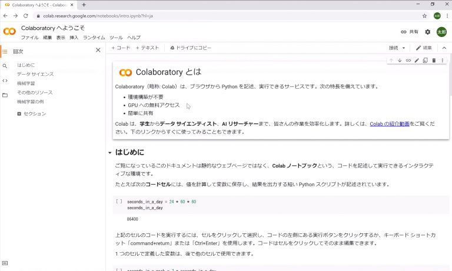Click the 共有 share button
This screenshot has height=271, width=452.
(x=410, y=32)
